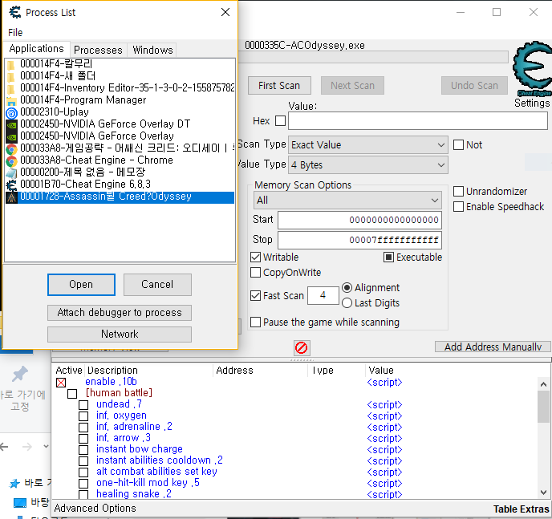Screen dimensions: 552x519
Task: Tick Enable Speedhack checkbox
Action: coord(458,206)
